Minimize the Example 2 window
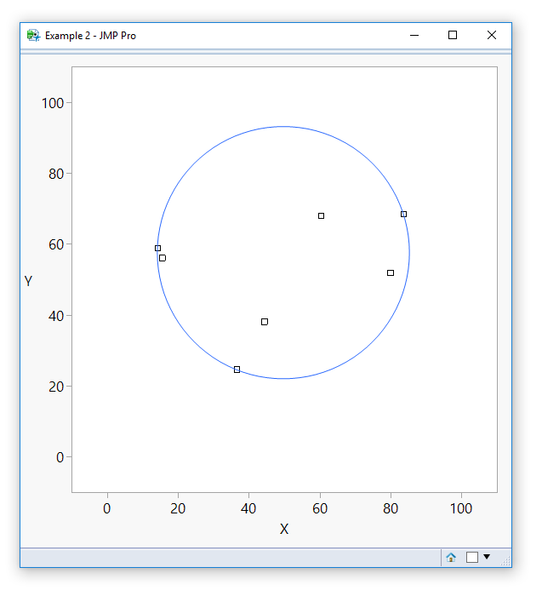 (414, 36)
